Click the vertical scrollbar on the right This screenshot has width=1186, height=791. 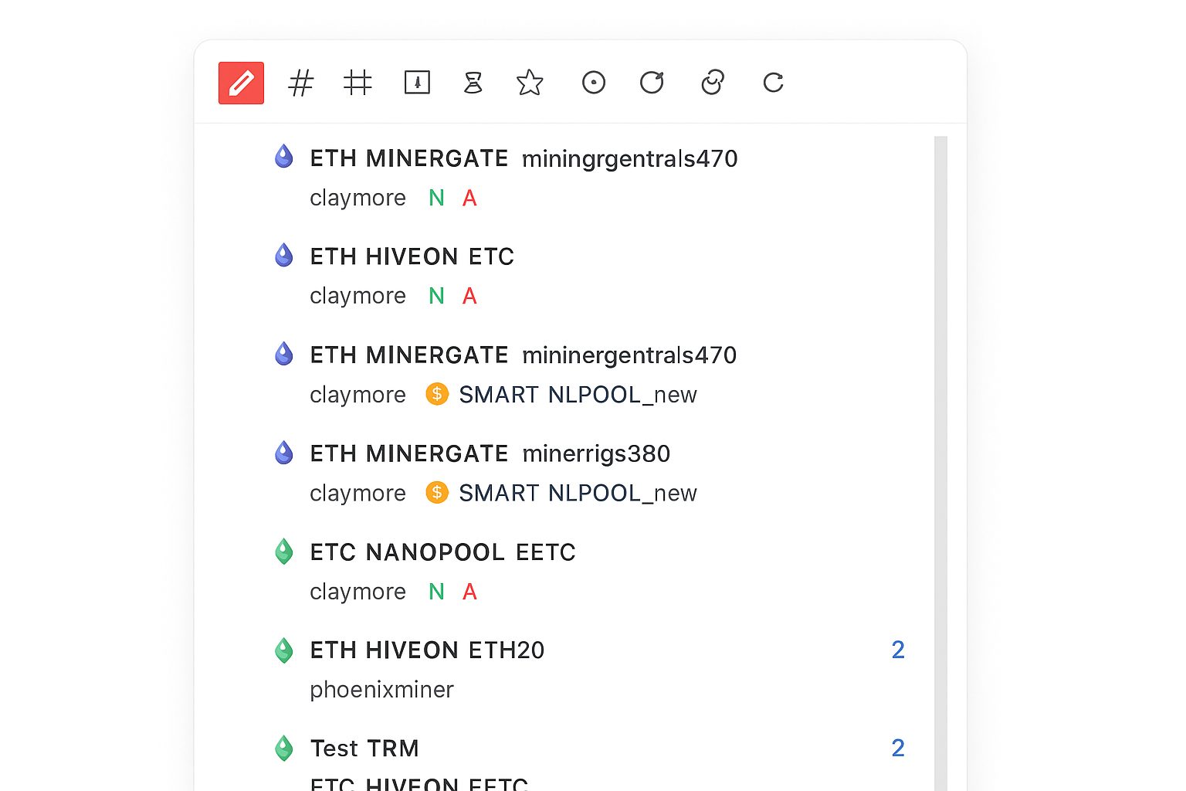click(x=940, y=386)
